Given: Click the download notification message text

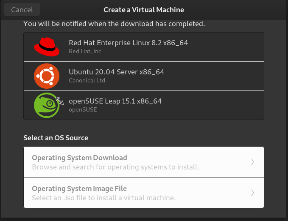Looking at the screenshot, I should 114,24.
